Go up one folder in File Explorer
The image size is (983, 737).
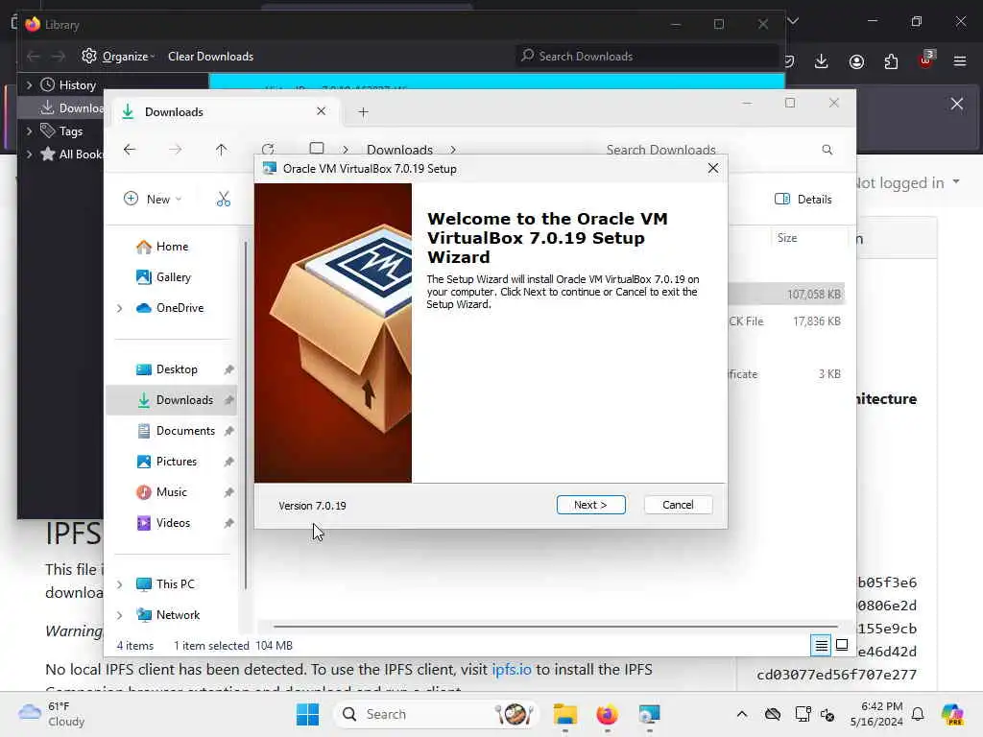[221, 150]
